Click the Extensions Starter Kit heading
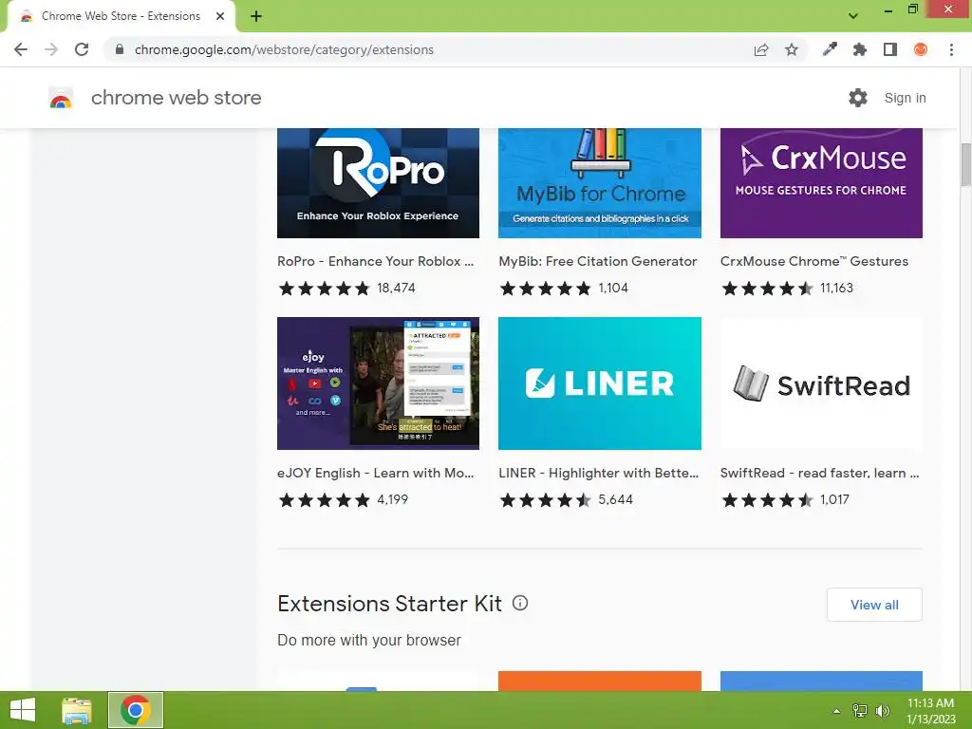Viewport: 972px width, 729px height. tap(389, 603)
